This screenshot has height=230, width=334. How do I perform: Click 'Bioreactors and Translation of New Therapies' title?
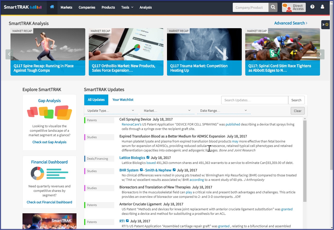[x=155, y=187]
